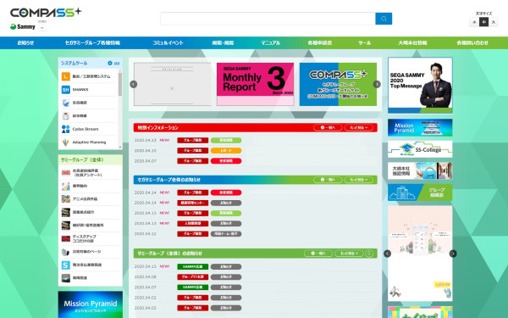The width and height of the screenshot is (508, 318).
Task: Open the blue-green COMPASS+ carousel banner
Action: 338,84
